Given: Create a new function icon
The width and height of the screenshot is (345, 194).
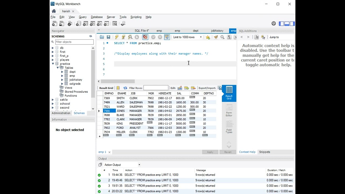Looking at the screenshot, I should pos(106,24).
